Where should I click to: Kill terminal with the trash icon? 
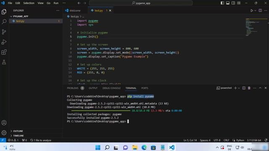pyautogui.click(x=249, y=88)
